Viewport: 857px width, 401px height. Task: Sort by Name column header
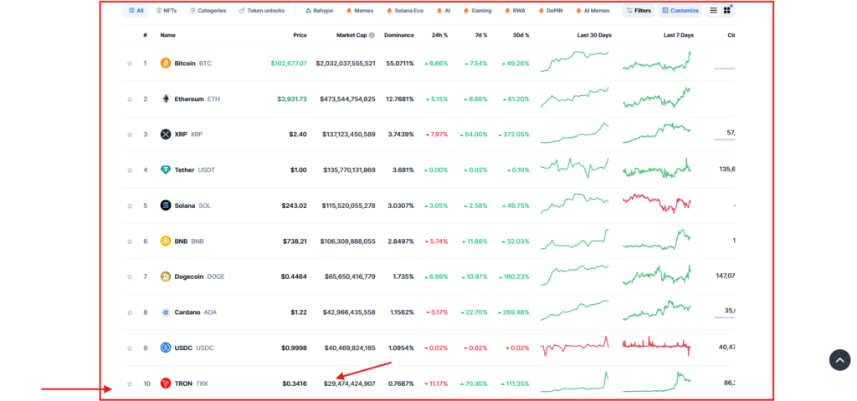(x=167, y=35)
